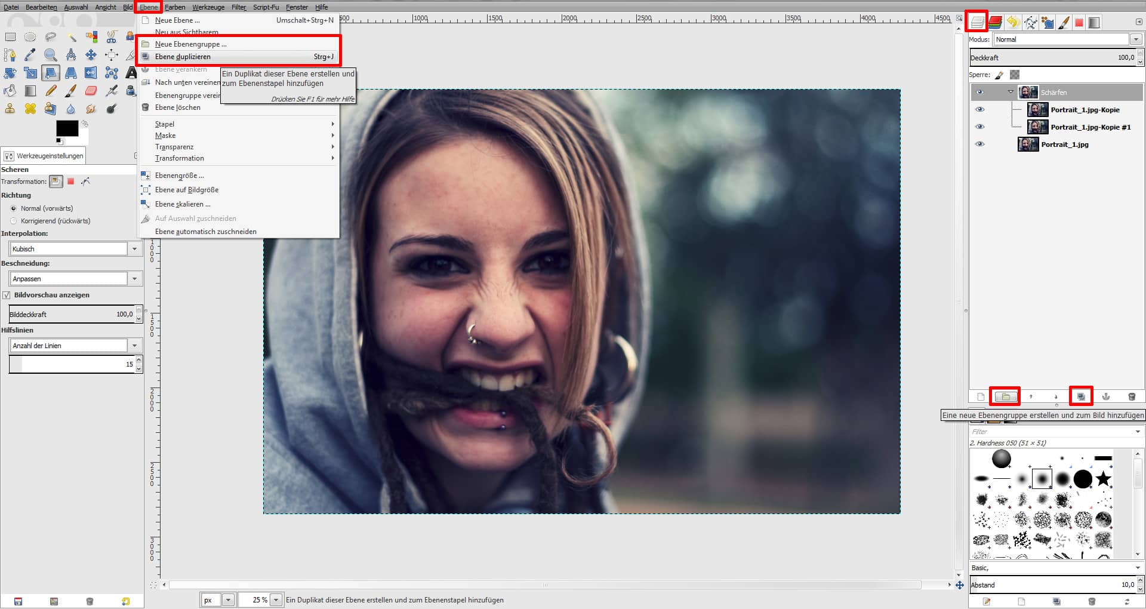Hide the Portrait_1.jpg layer
This screenshot has height=609, width=1146.
coord(979,144)
